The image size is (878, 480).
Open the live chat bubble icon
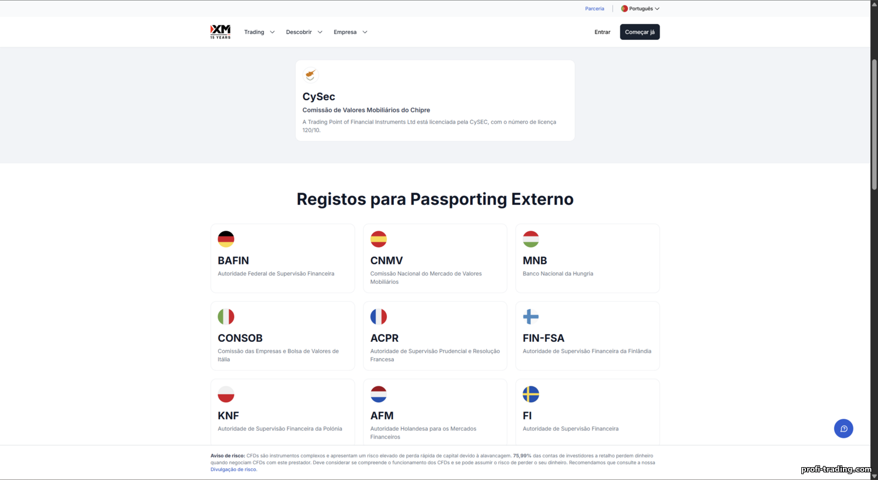tap(843, 428)
